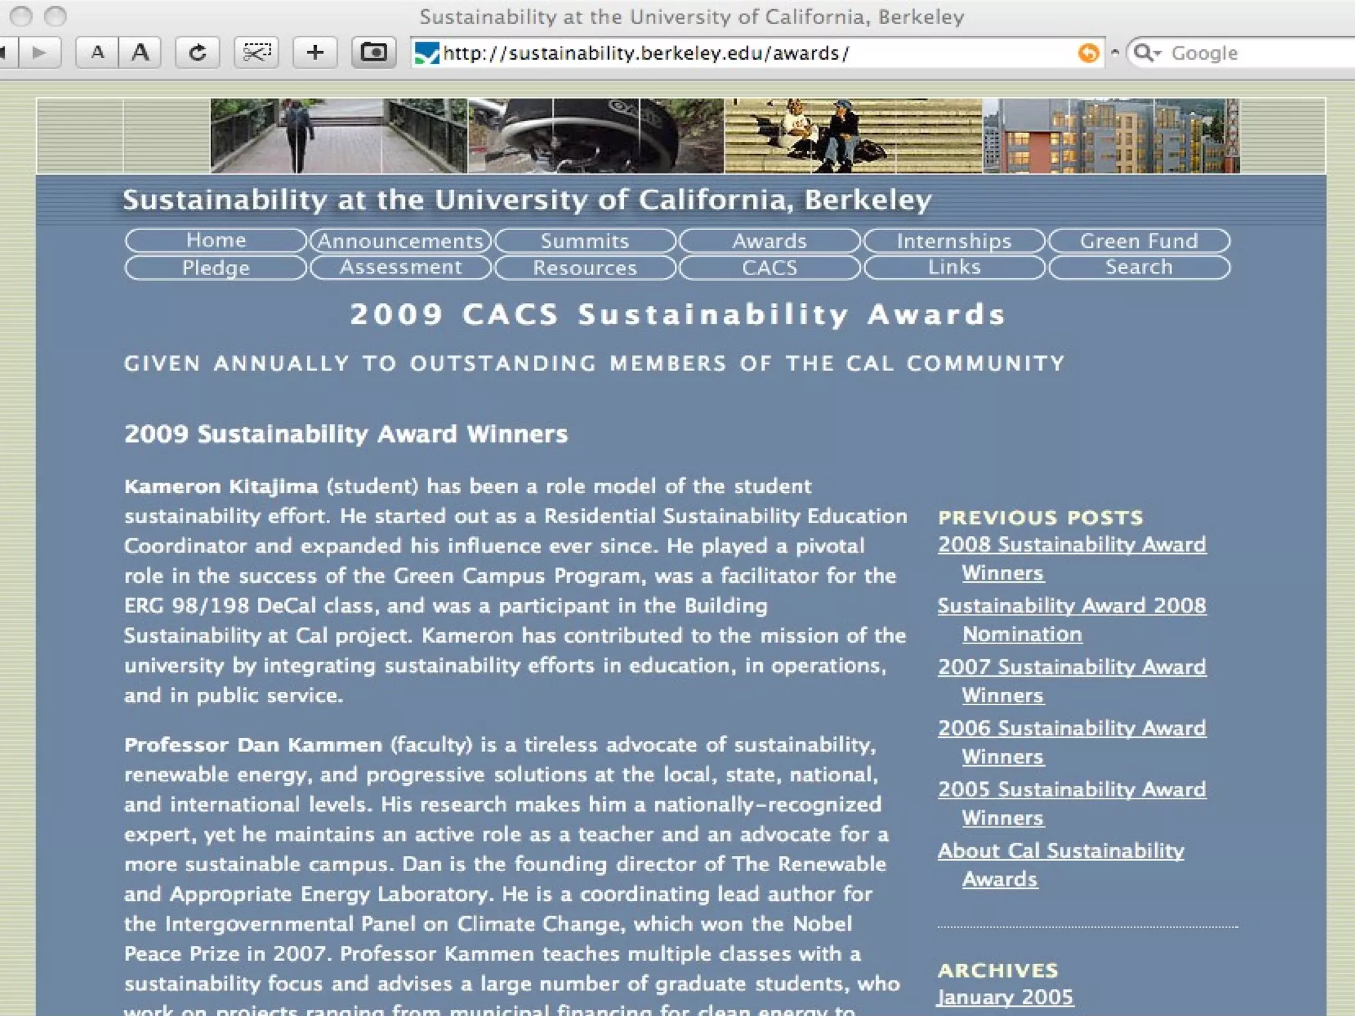Image resolution: width=1355 pixels, height=1016 pixels.
Task: Open the Announcements navigation tab
Action: pos(400,241)
